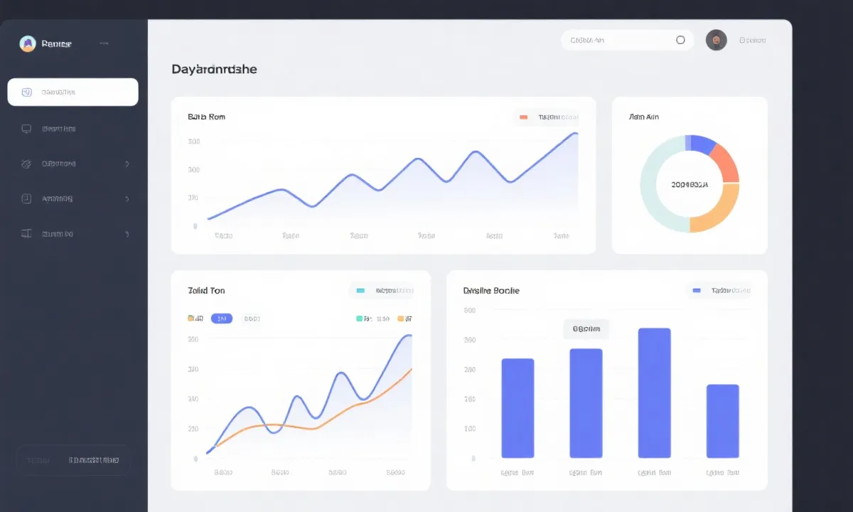Click the search circle icon in the search bar
This screenshot has height=512, width=853.
pos(680,41)
